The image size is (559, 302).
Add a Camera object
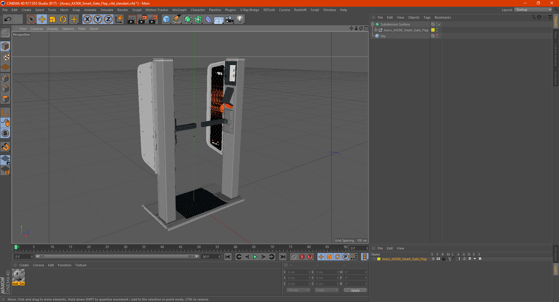229,19
